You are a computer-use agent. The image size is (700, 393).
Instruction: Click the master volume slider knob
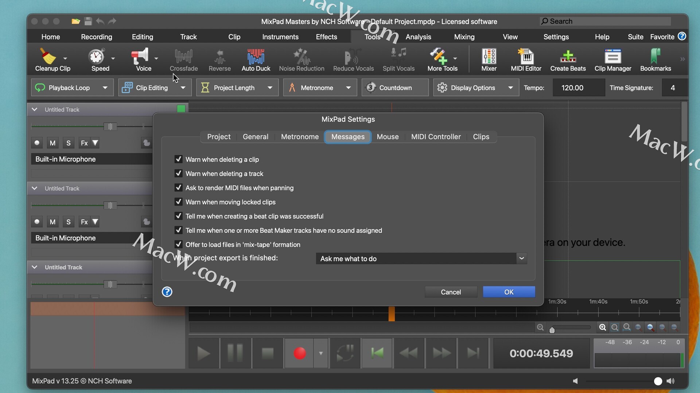pos(658,381)
